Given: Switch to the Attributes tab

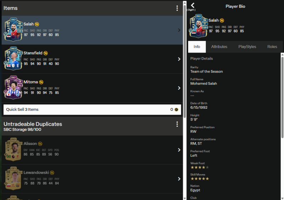Looking at the screenshot, I should 219,47.
